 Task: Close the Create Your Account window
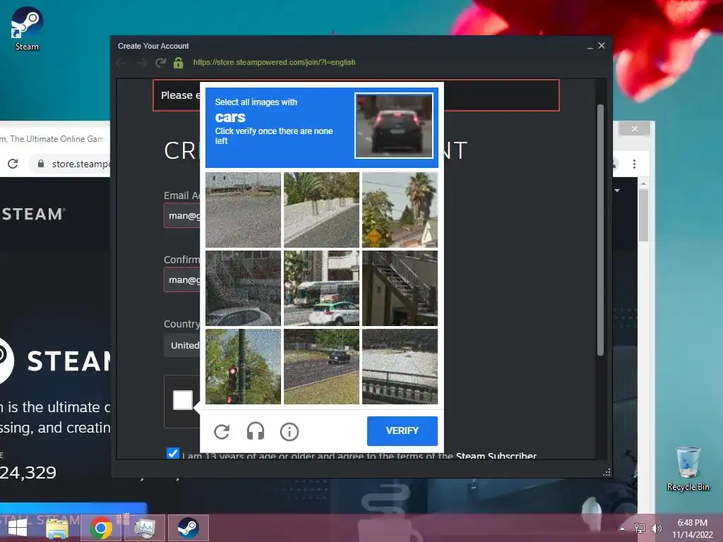602,46
